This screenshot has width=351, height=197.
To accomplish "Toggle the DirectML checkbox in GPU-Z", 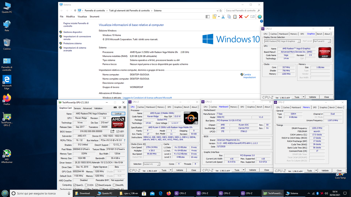I will [114, 185].
